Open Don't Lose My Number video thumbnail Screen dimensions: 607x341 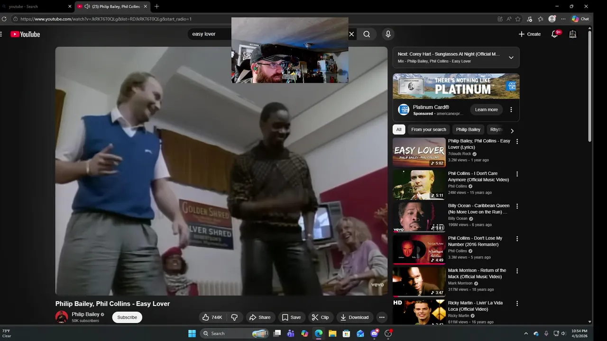419,249
